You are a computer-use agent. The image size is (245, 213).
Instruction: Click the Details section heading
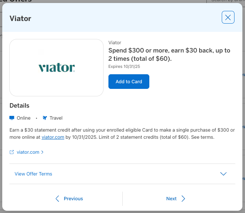point(20,106)
